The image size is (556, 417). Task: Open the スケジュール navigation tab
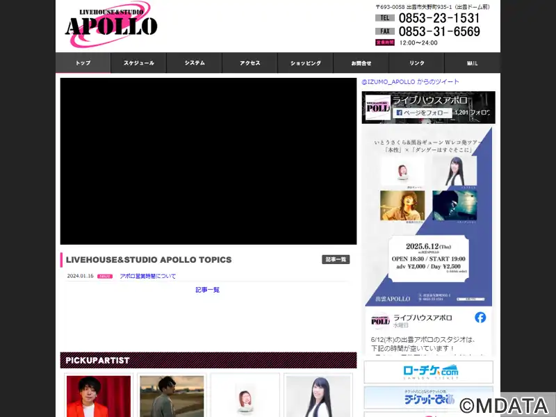[138, 63]
